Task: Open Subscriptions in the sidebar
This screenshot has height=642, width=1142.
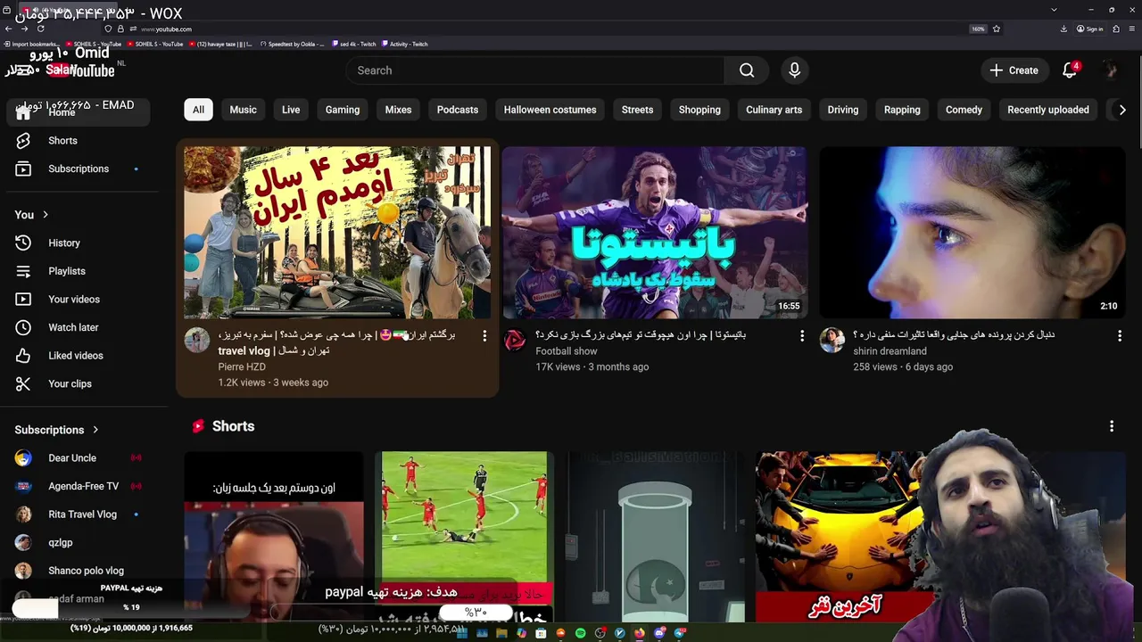Action: click(79, 169)
